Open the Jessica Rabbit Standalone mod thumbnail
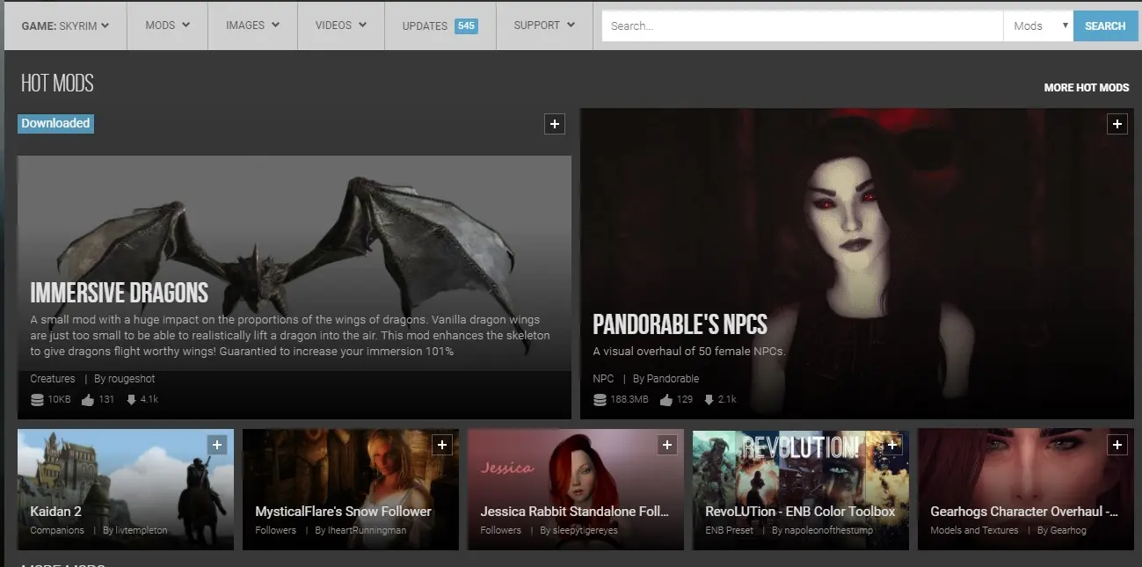Image resolution: width=1142 pixels, height=567 pixels. click(x=576, y=490)
